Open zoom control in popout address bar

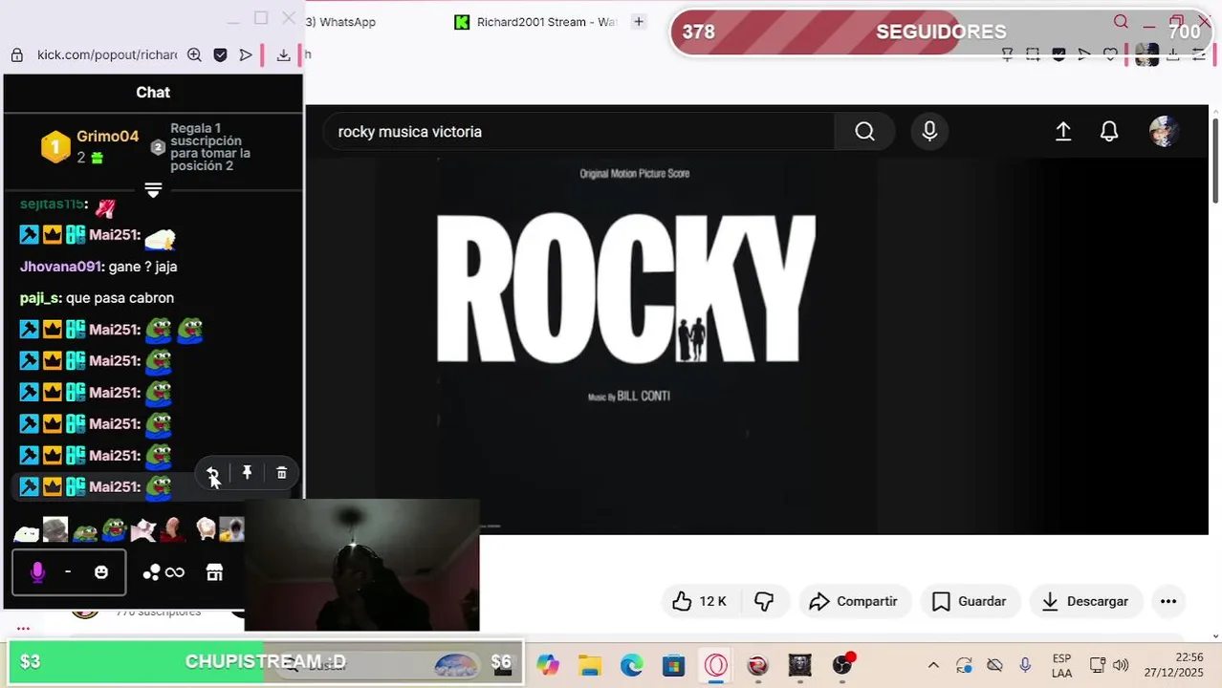[x=194, y=54]
